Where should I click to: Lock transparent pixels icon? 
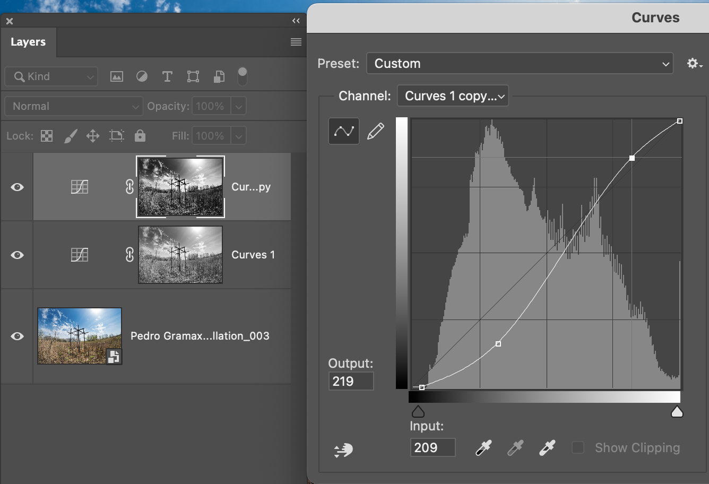tap(47, 136)
